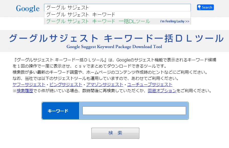Open the ヤフーサジェスト link
The height and width of the screenshot is (148, 229).
pos(29,85)
